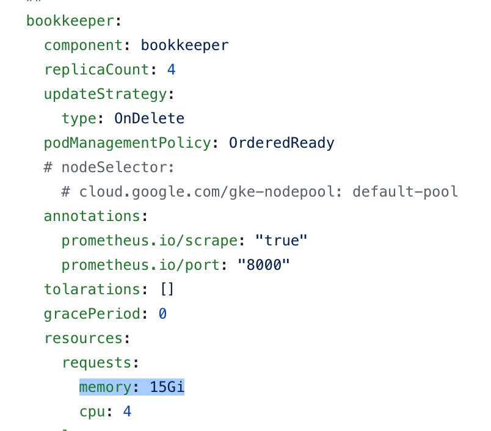The width and height of the screenshot is (491, 431).
Task: Click the 'default-pool' comment value
Action: pos(406,192)
